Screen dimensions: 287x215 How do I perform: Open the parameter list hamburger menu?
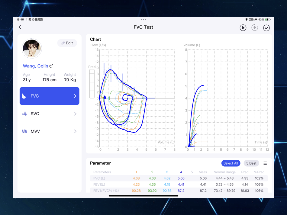265,163
